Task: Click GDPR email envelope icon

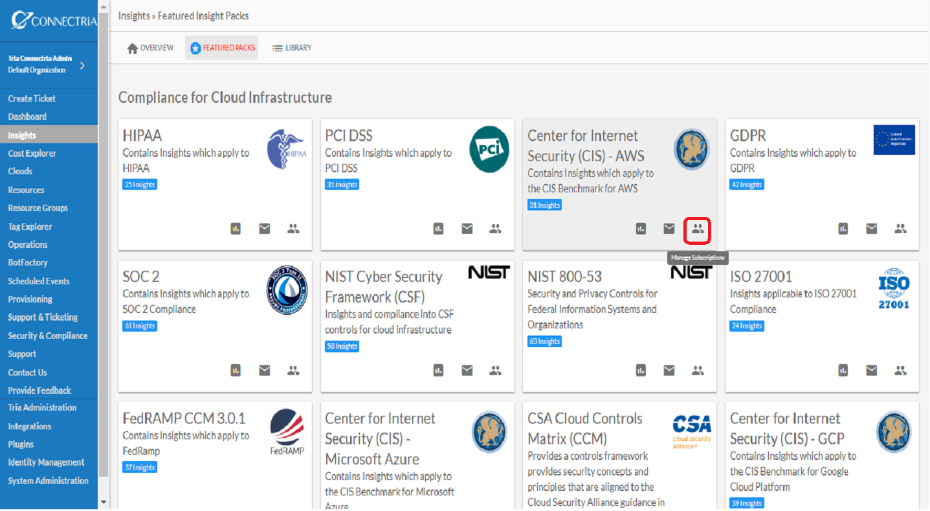Action: 872,228
